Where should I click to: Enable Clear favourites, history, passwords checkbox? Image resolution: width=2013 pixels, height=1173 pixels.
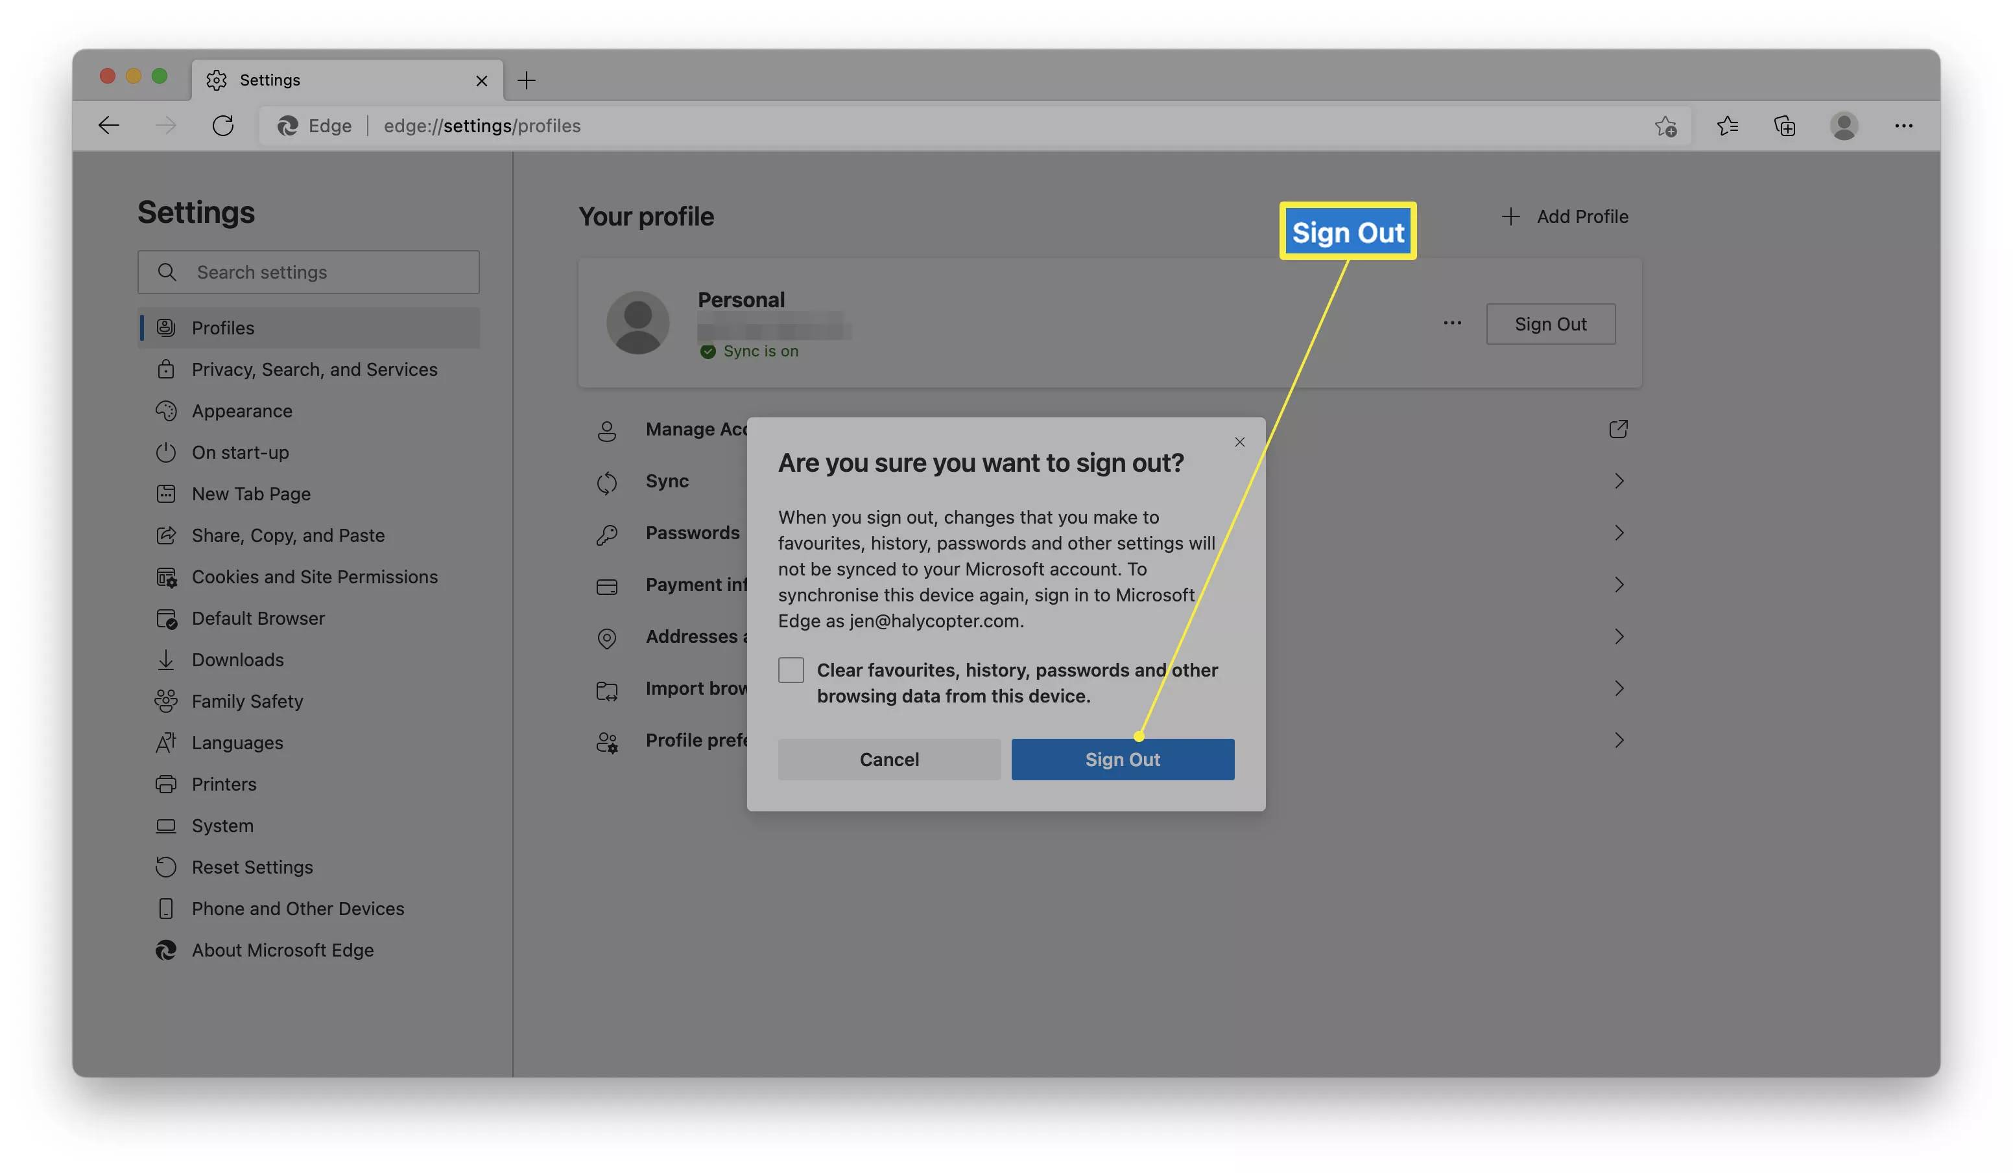[789, 669]
